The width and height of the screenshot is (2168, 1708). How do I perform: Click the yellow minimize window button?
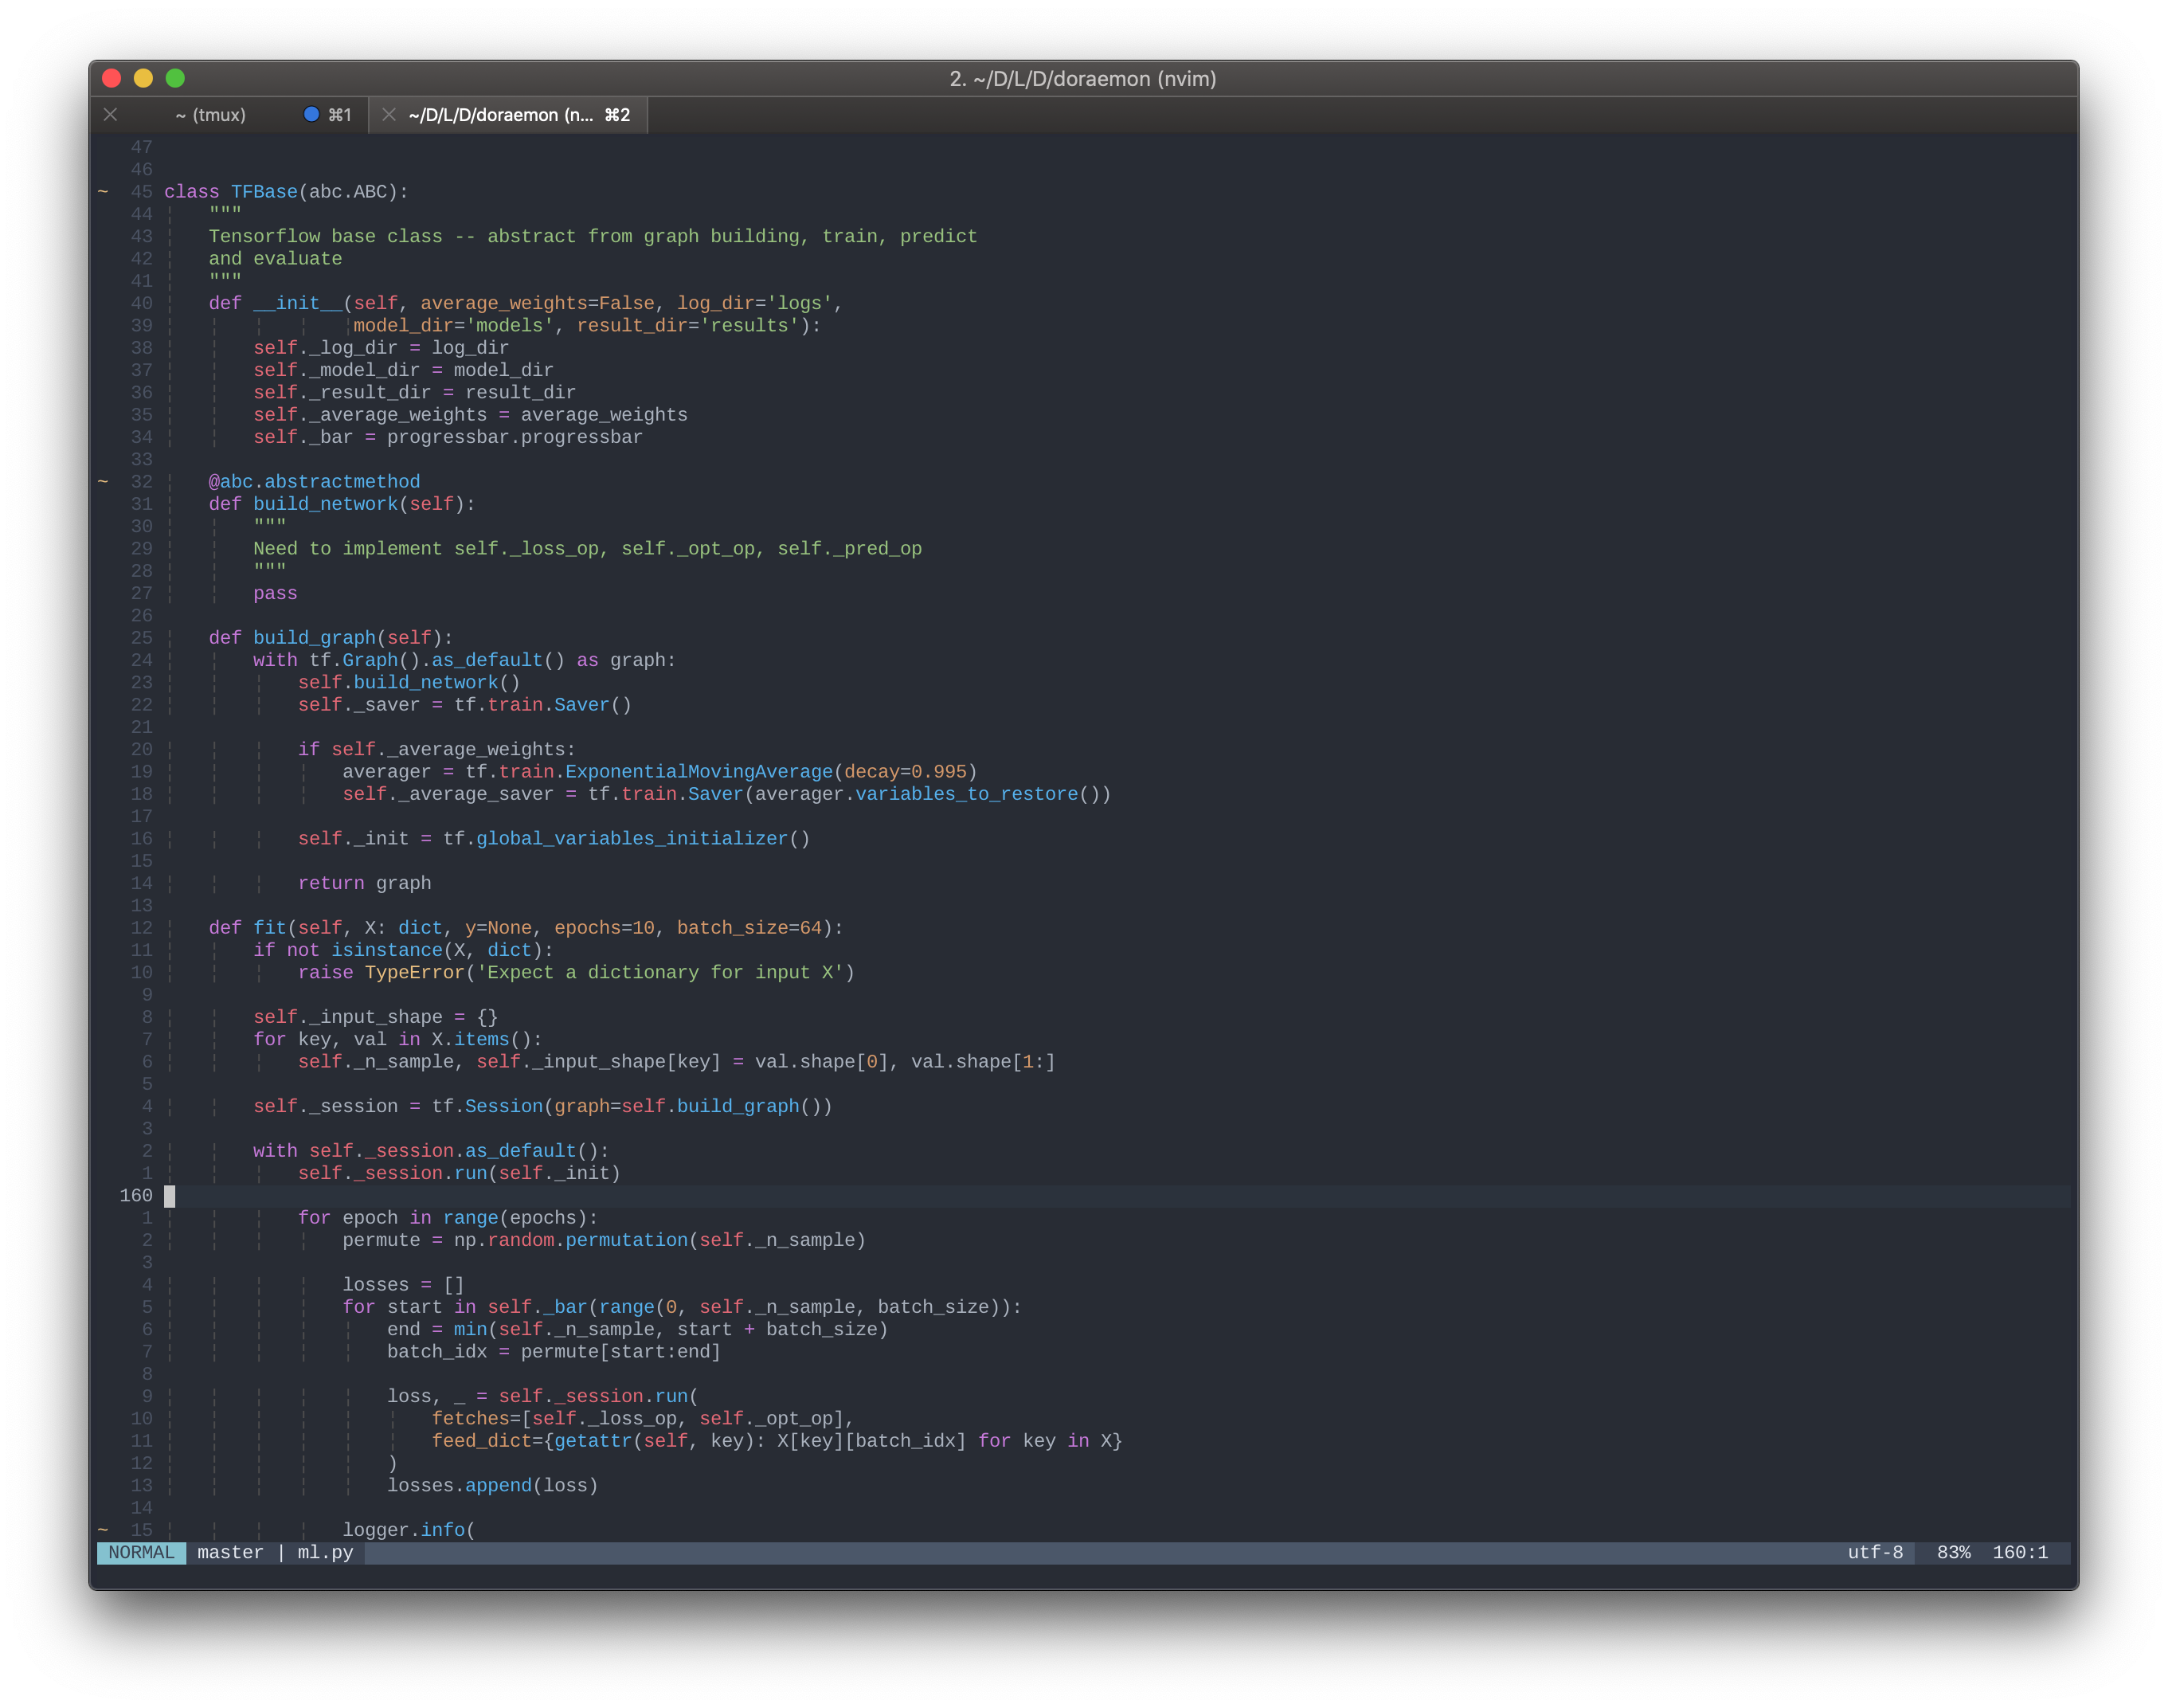point(143,78)
